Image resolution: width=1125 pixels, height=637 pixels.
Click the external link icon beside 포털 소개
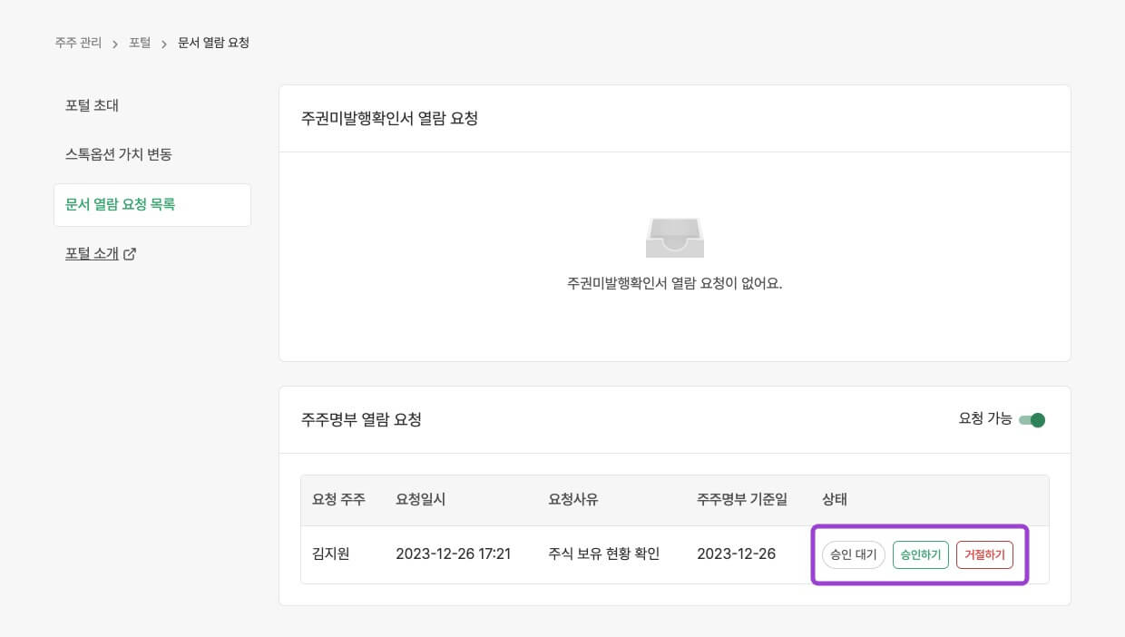pyautogui.click(x=130, y=254)
